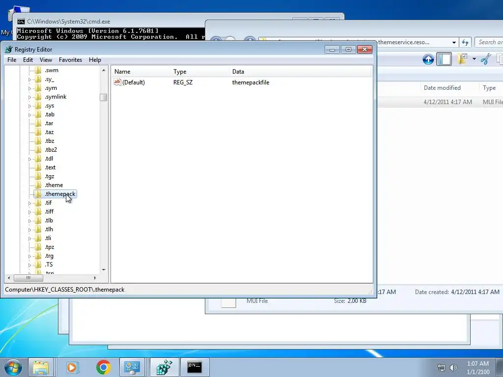Click the Registry Editor title bar icon

[x=9, y=50]
